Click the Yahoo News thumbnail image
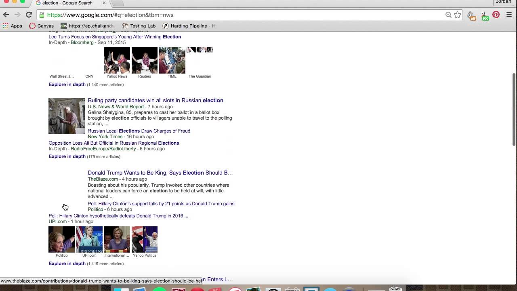Screen dimensions: 517x291 (117, 61)
